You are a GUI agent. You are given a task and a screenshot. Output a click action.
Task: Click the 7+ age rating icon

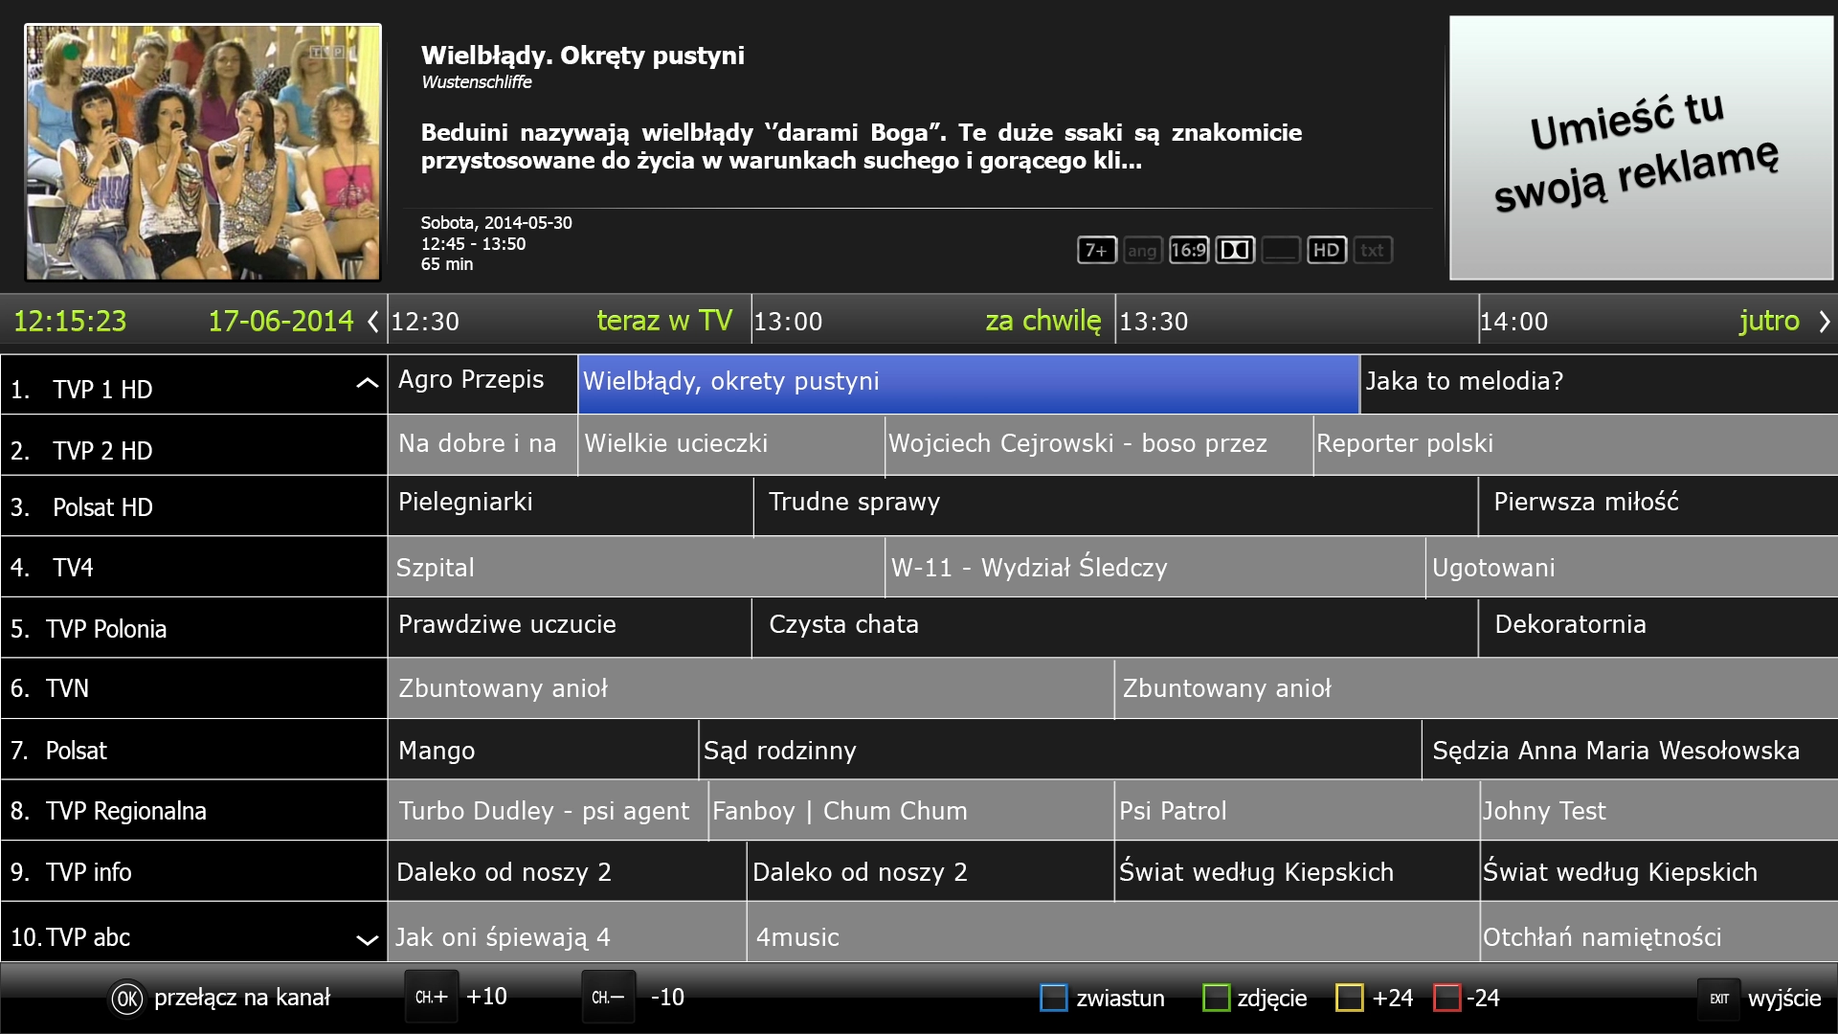1096,250
